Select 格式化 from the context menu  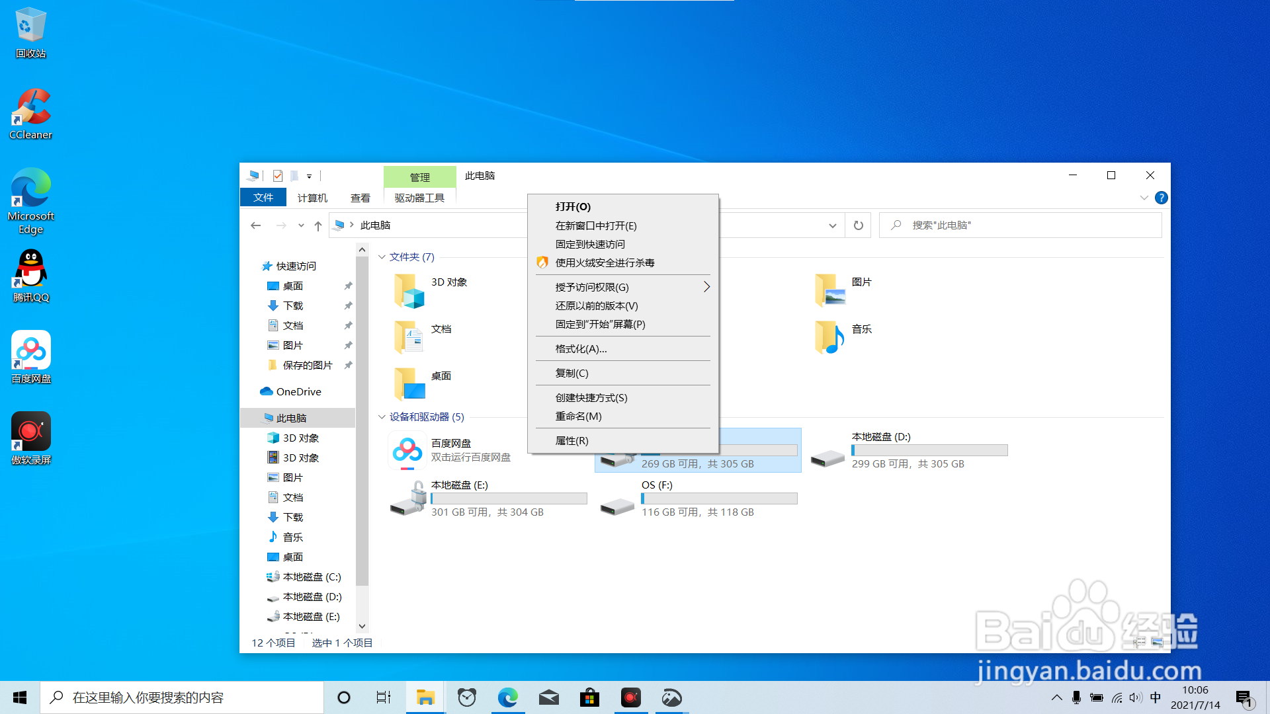coord(580,348)
